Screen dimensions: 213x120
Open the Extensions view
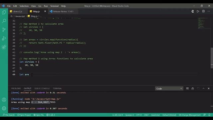tap(4, 47)
